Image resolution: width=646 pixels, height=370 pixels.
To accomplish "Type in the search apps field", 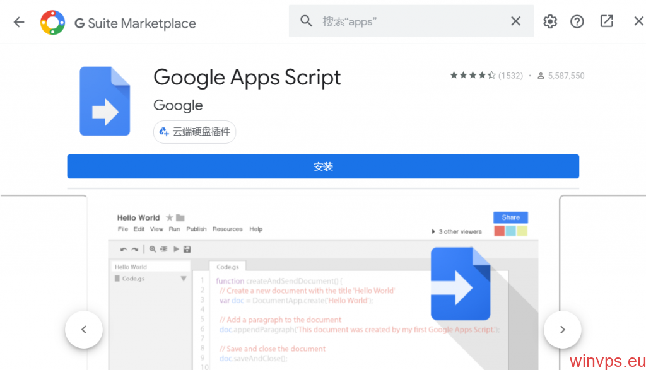I will point(410,21).
